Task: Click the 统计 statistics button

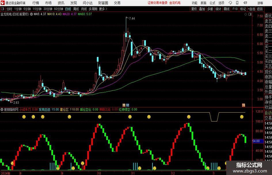Action: pyautogui.click(x=218, y=9)
